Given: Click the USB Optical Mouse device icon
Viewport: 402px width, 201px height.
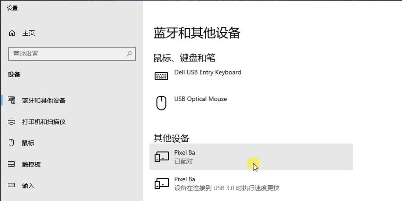Looking at the screenshot, I should click(x=161, y=103).
